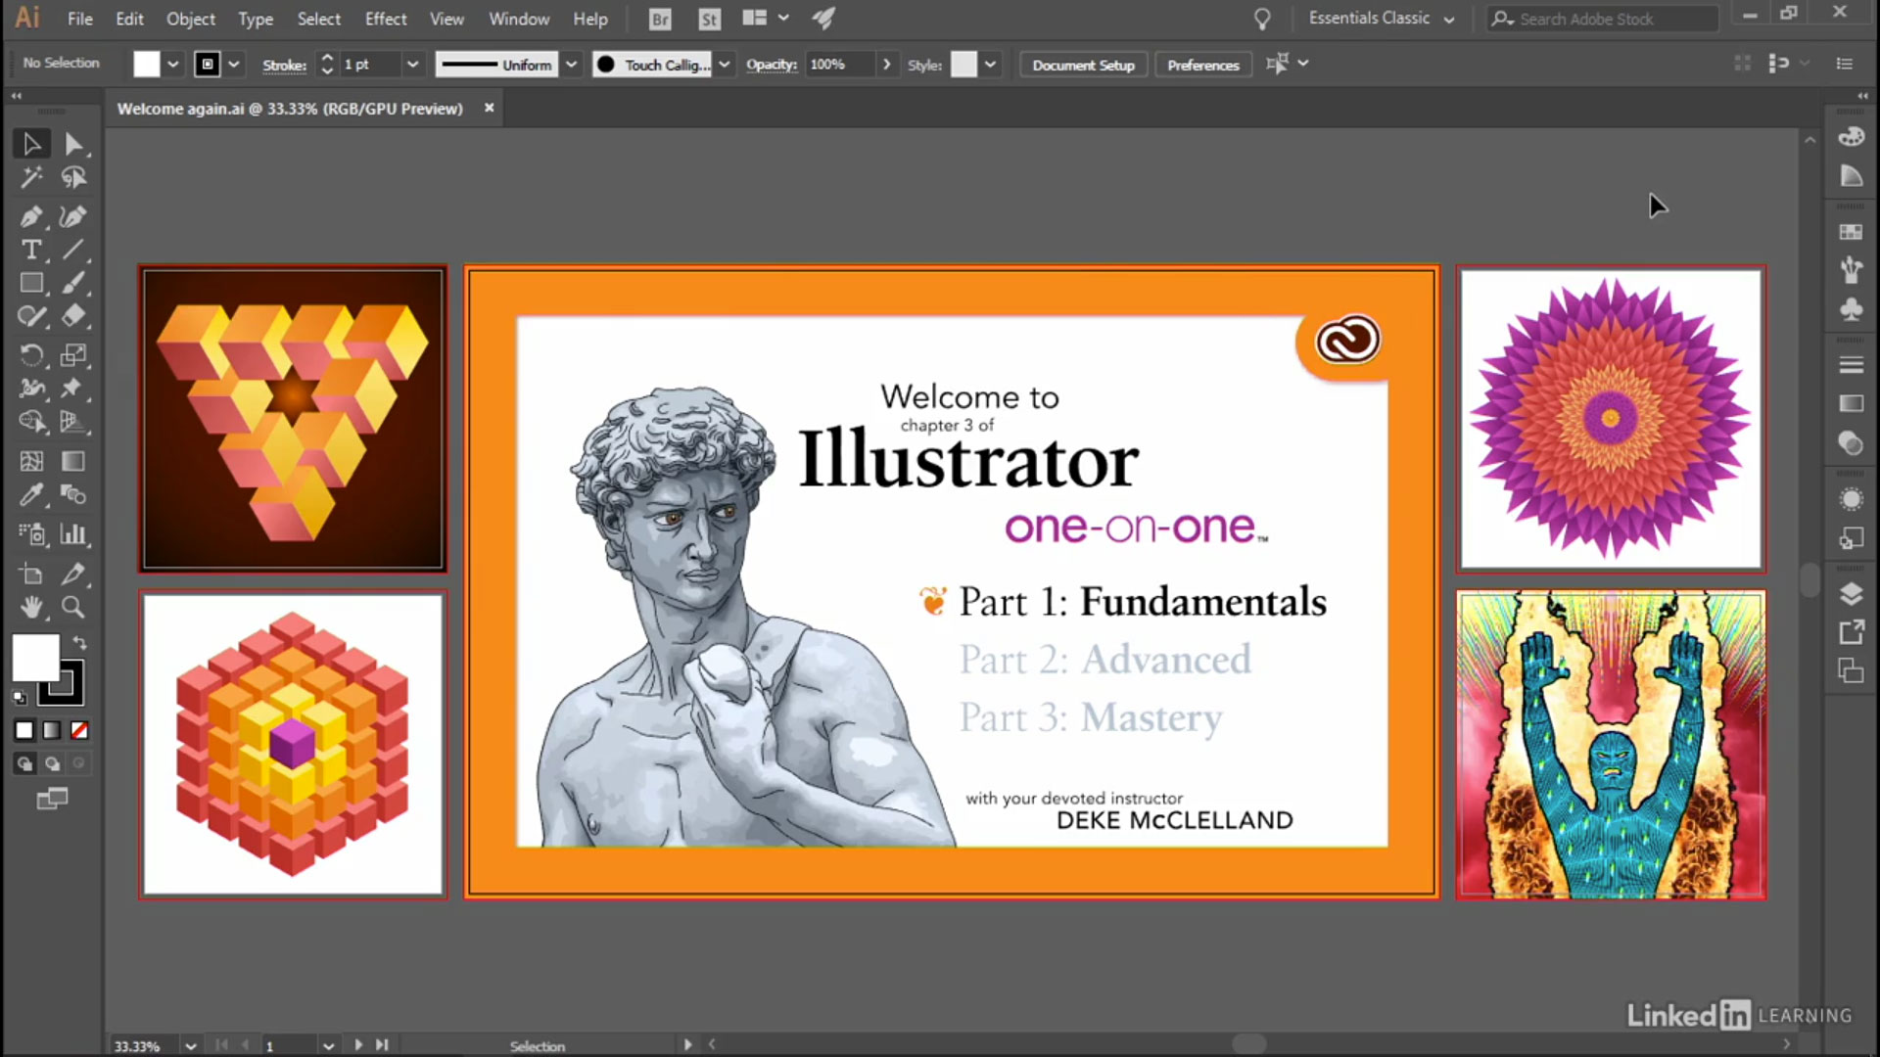Select the Direct Selection tool

pyautogui.click(x=73, y=144)
